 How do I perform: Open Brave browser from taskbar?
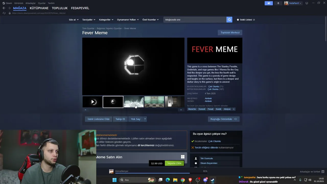pyautogui.click(x=190, y=180)
